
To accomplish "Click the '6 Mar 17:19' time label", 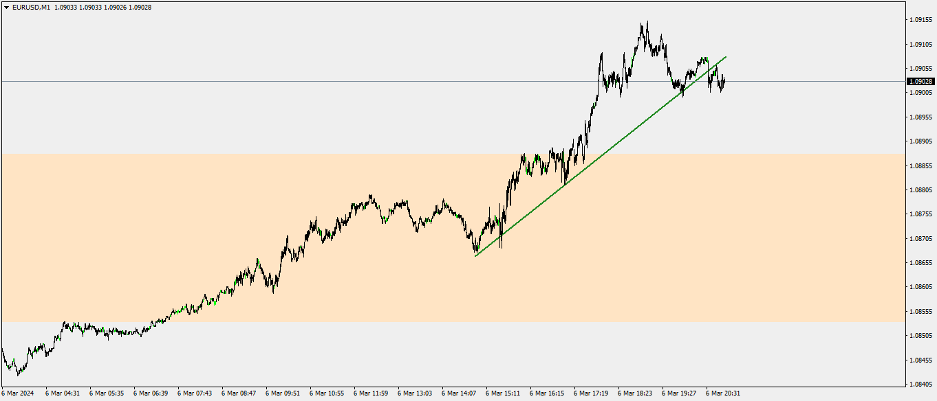I will coord(591,394).
